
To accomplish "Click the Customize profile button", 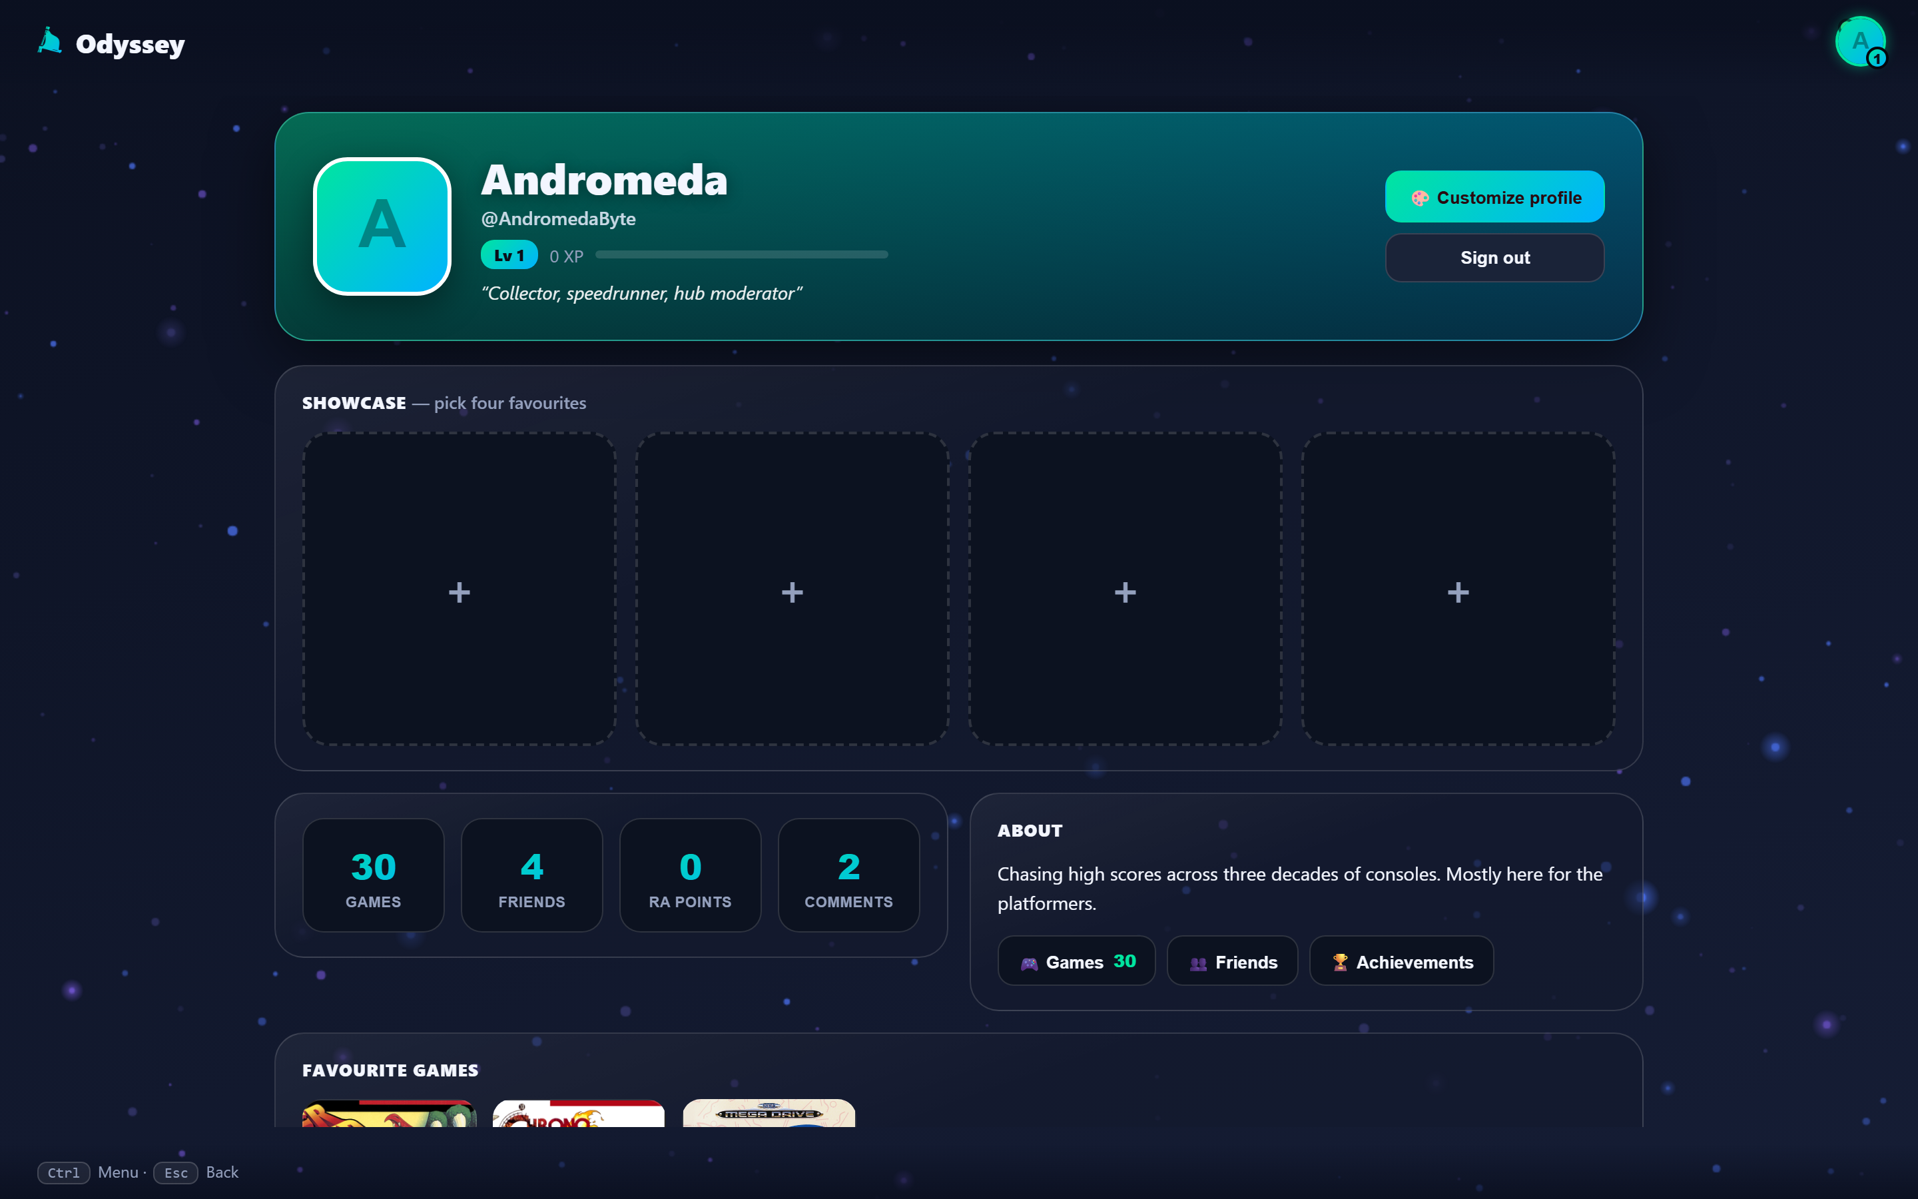I will pos(1494,197).
